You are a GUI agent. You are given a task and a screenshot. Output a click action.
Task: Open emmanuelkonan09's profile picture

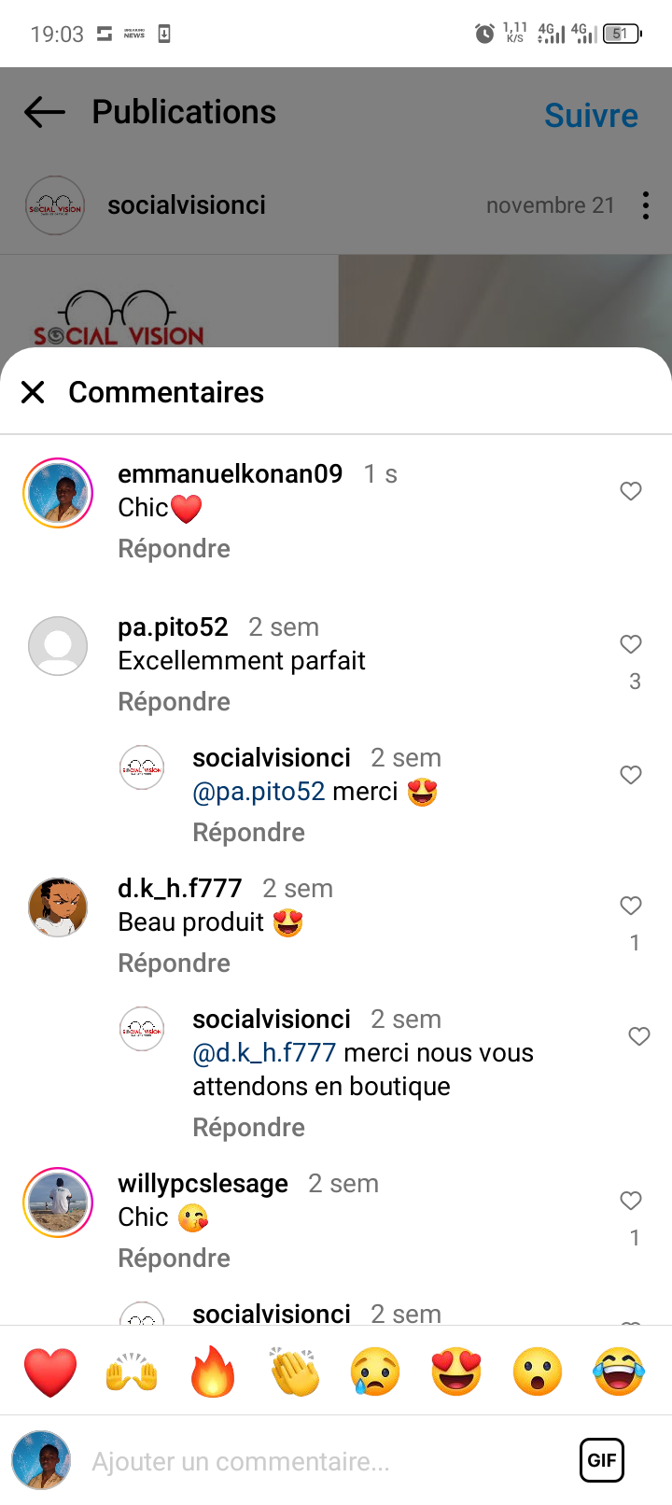(58, 493)
